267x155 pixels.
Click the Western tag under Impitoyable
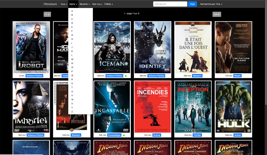76,135
